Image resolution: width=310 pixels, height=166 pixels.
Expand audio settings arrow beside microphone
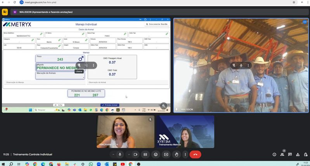pos(113,154)
